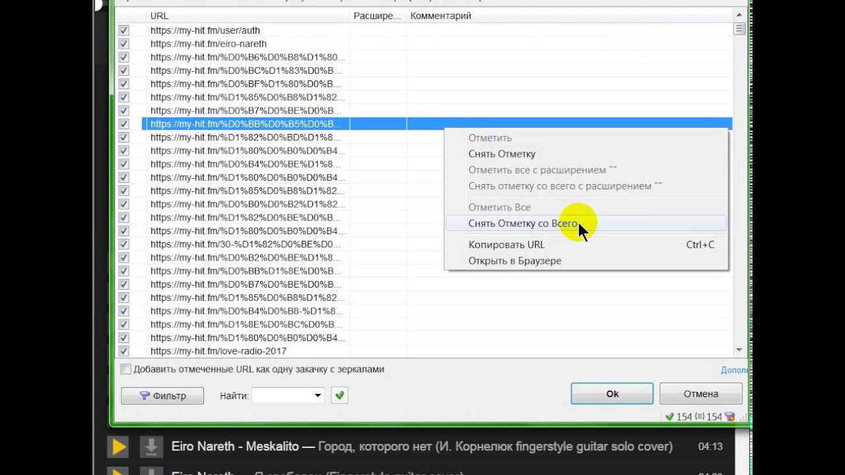The height and width of the screenshot is (475, 845).
Task: Choose Снять Отметку in the context menu
Action: [x=586, y=154]
